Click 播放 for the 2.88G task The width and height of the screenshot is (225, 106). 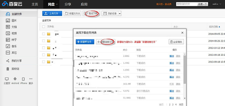(172, 56)
